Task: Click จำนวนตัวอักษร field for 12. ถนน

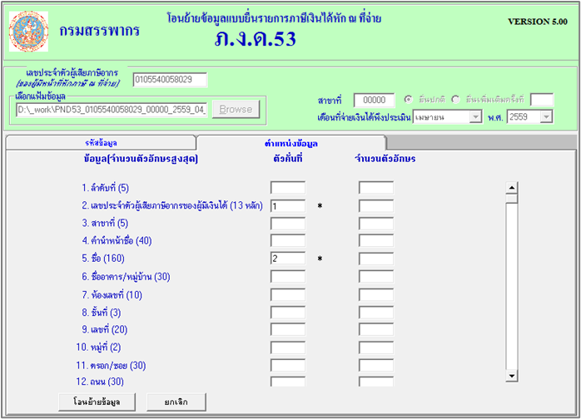Action: 376,382
